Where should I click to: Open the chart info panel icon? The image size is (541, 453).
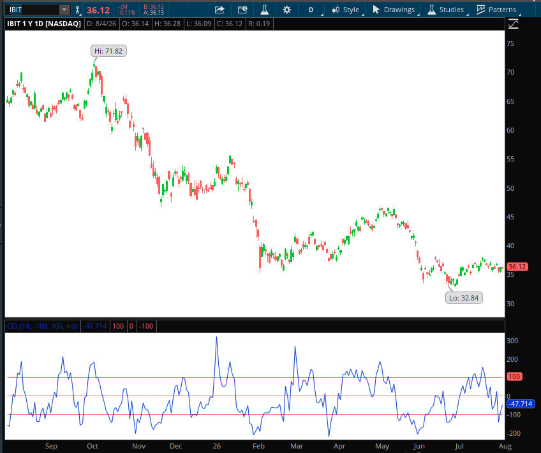(242, 10)
